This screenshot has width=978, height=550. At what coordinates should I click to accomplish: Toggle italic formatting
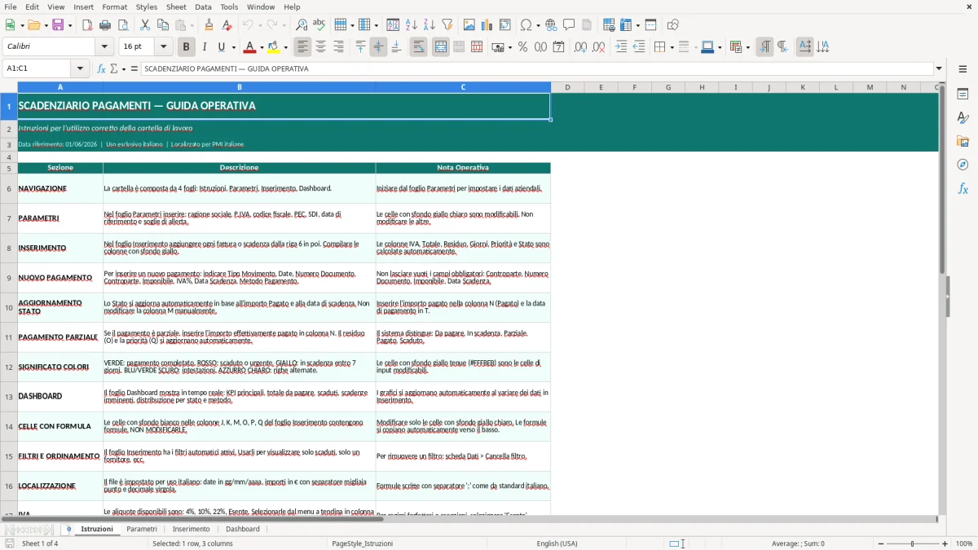204,47
